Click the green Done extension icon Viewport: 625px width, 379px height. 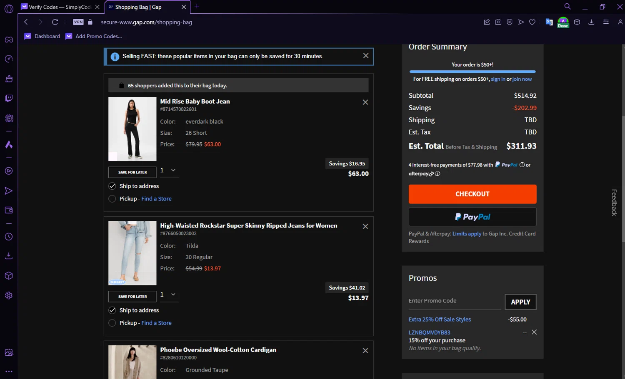(x=563, y=22)
